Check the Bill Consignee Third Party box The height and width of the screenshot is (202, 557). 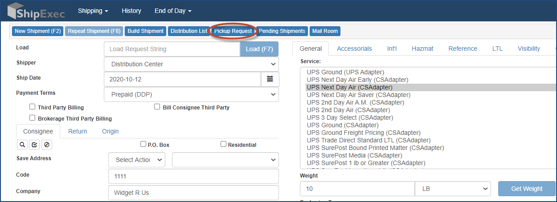(157, 107)
